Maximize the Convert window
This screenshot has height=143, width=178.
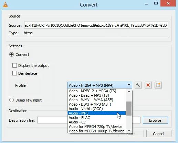pos(156,3)
